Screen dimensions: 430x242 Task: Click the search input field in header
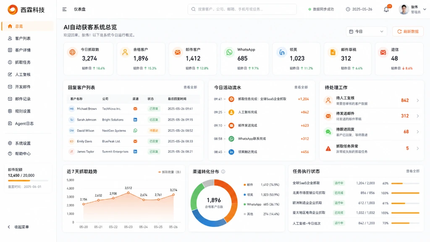click(242, 9)
